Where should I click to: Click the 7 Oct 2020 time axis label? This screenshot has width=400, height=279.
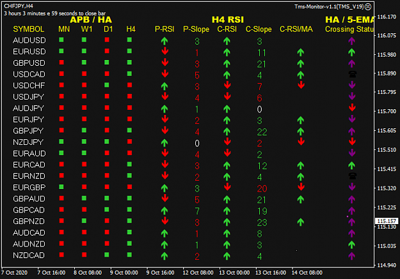click(14, 273)
